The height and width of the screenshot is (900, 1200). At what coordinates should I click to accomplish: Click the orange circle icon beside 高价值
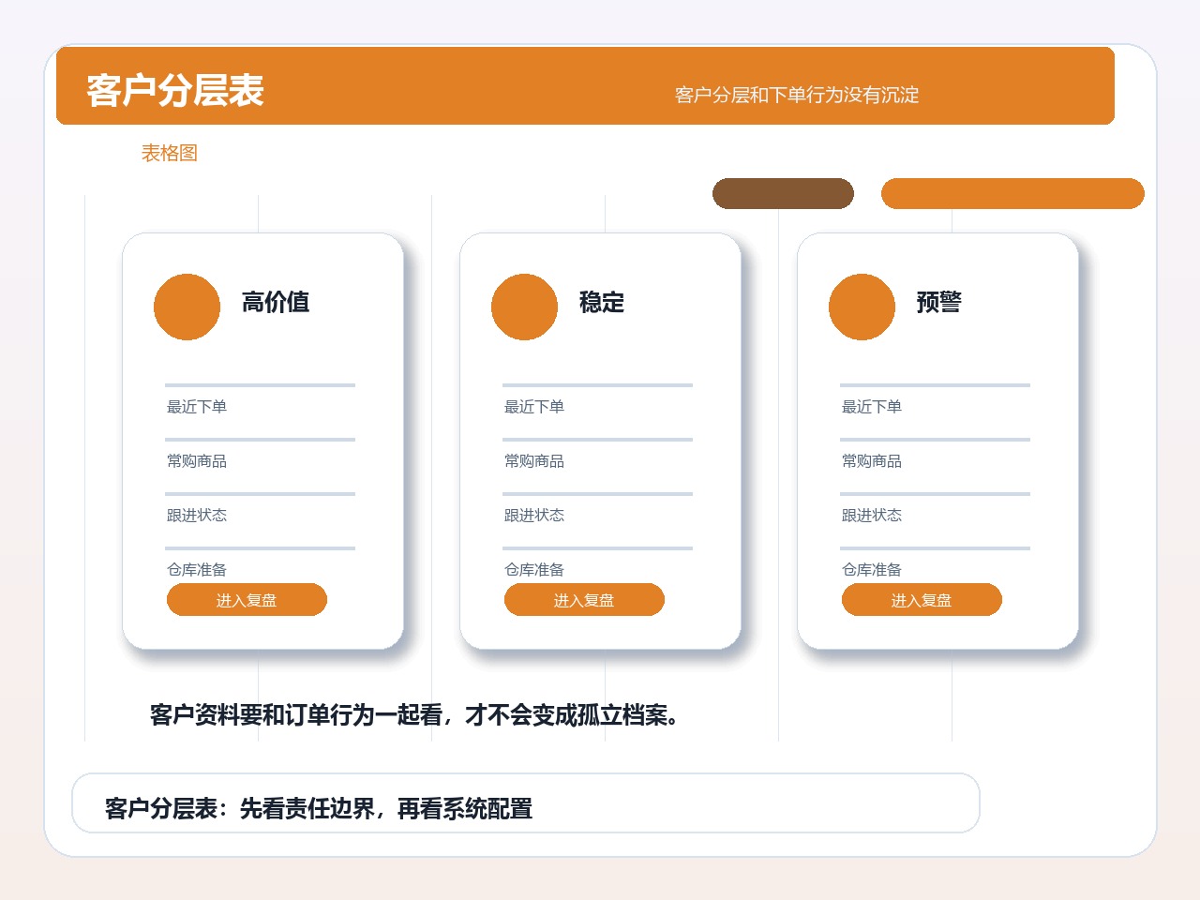click(x=187, y=307)
